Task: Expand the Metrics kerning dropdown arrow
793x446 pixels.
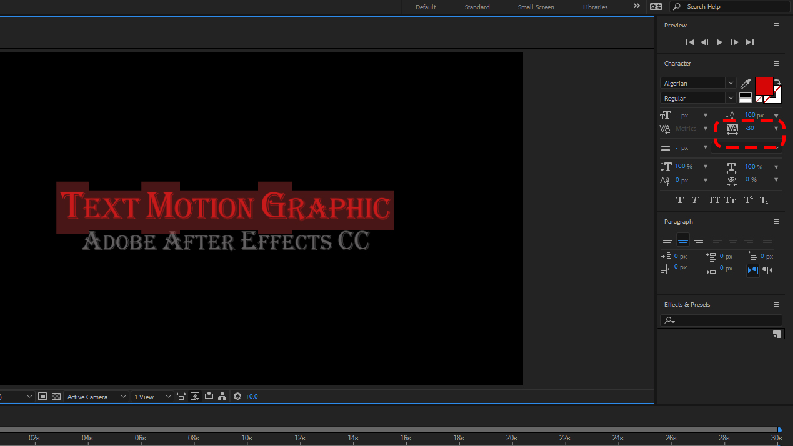Action: click(x=706, y=129)
